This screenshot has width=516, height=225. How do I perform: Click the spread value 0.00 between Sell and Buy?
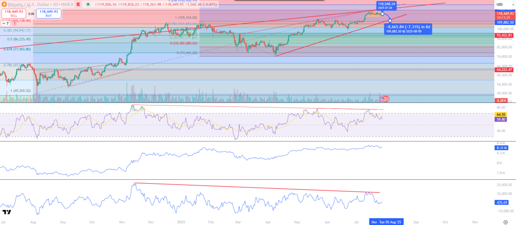coord(31,14)
